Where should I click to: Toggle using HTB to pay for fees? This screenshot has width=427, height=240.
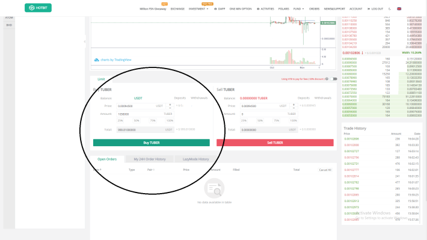[334, 79]
